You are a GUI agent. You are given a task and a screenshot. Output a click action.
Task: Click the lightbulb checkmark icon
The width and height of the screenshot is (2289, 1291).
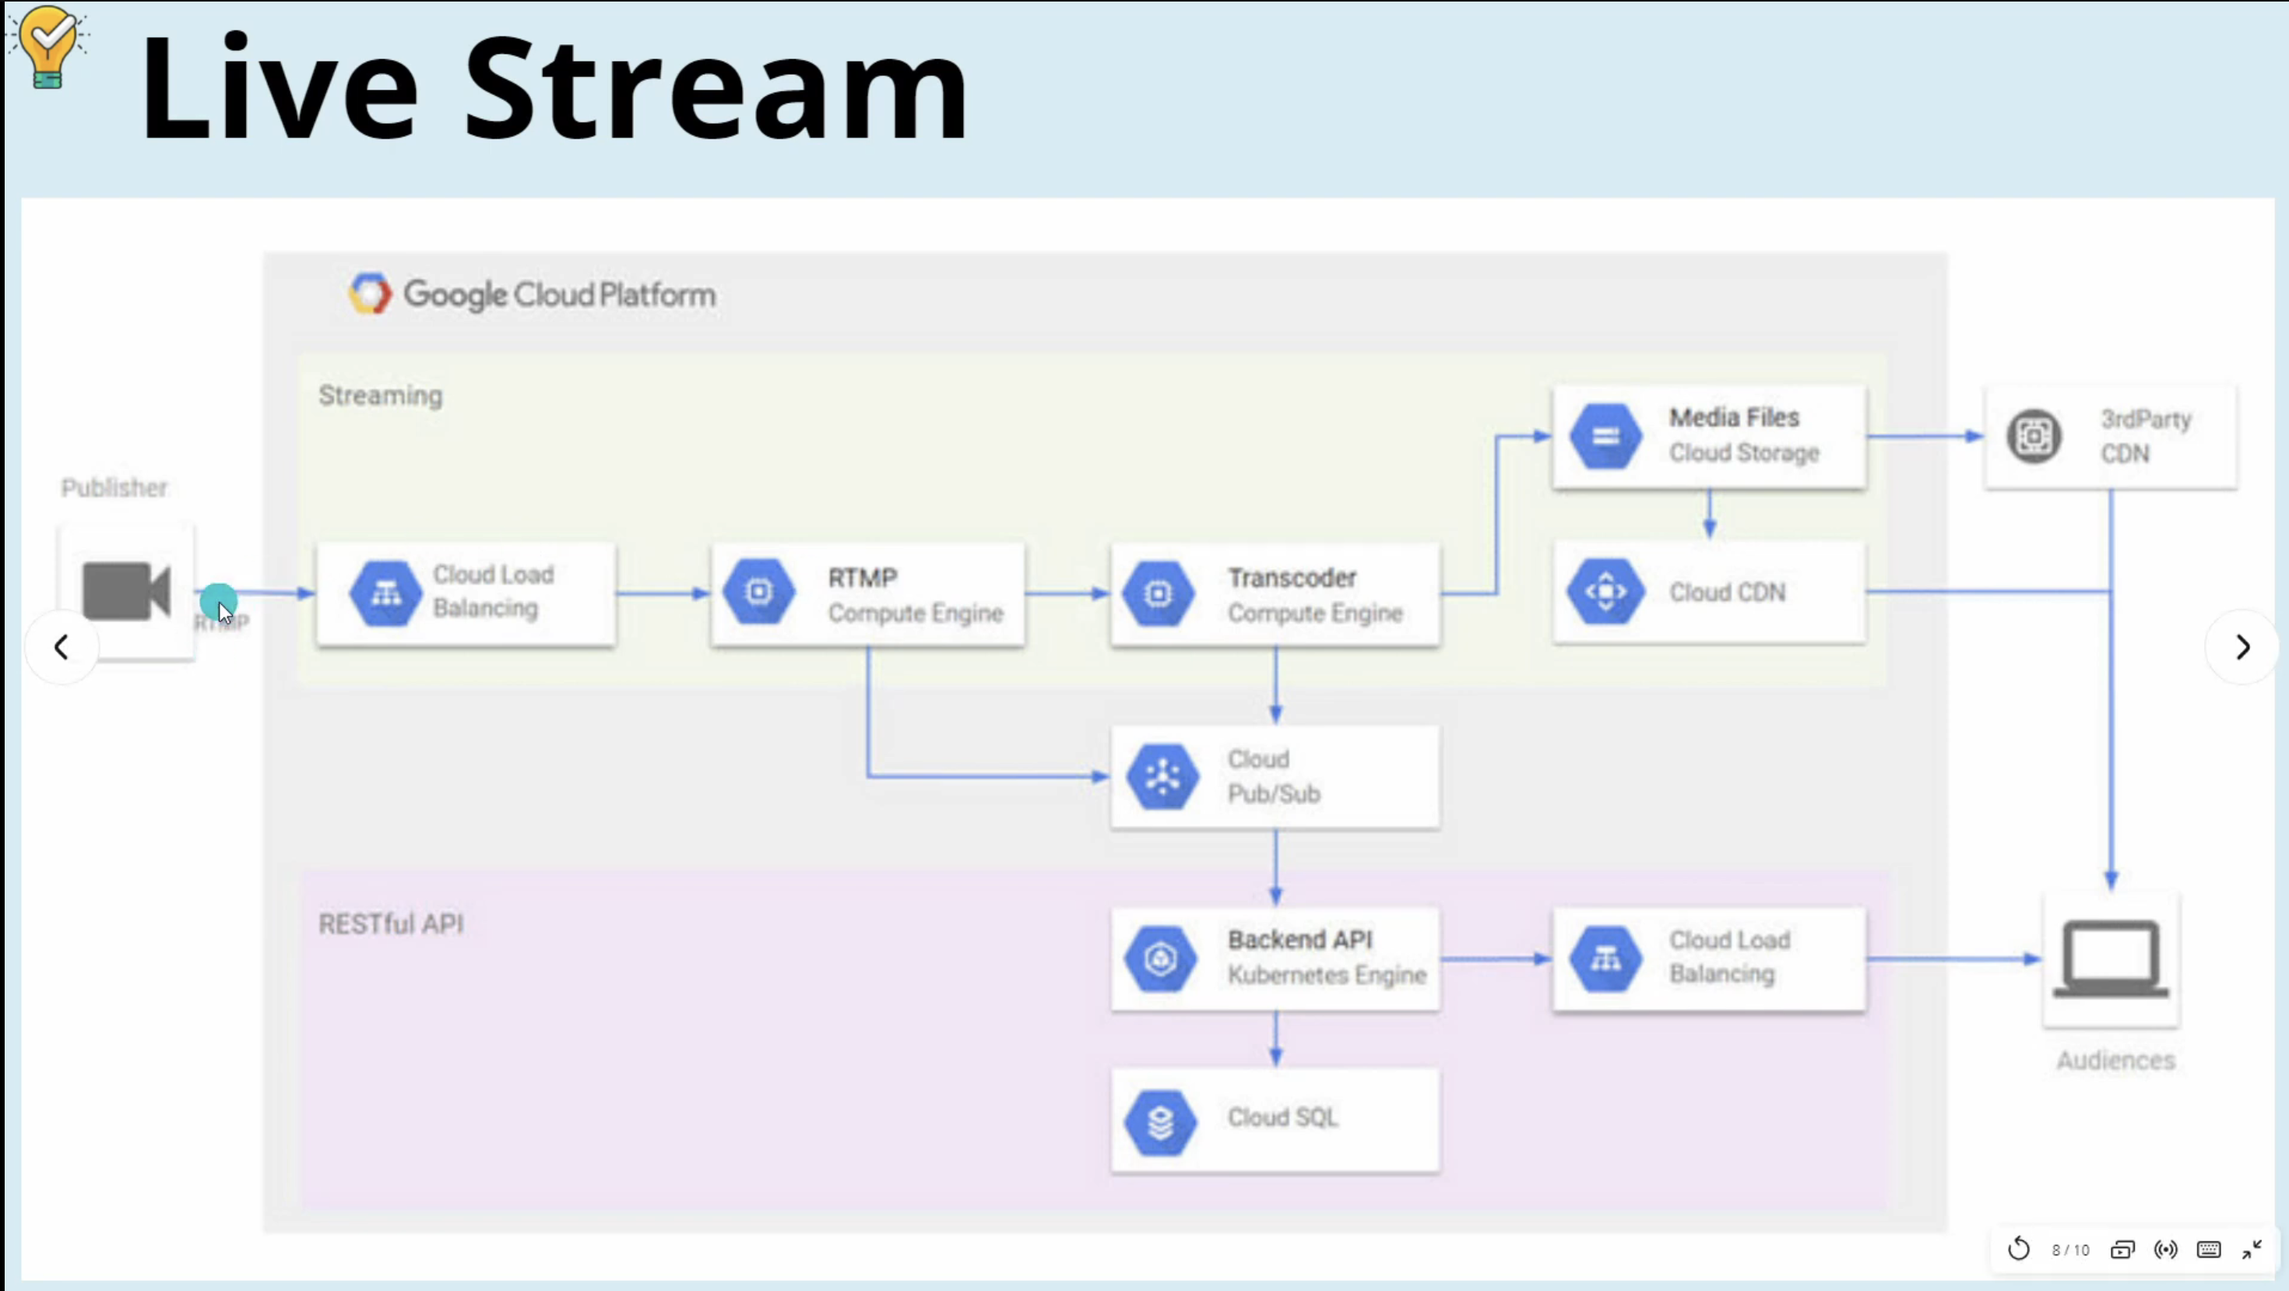[x=48, y=46]
